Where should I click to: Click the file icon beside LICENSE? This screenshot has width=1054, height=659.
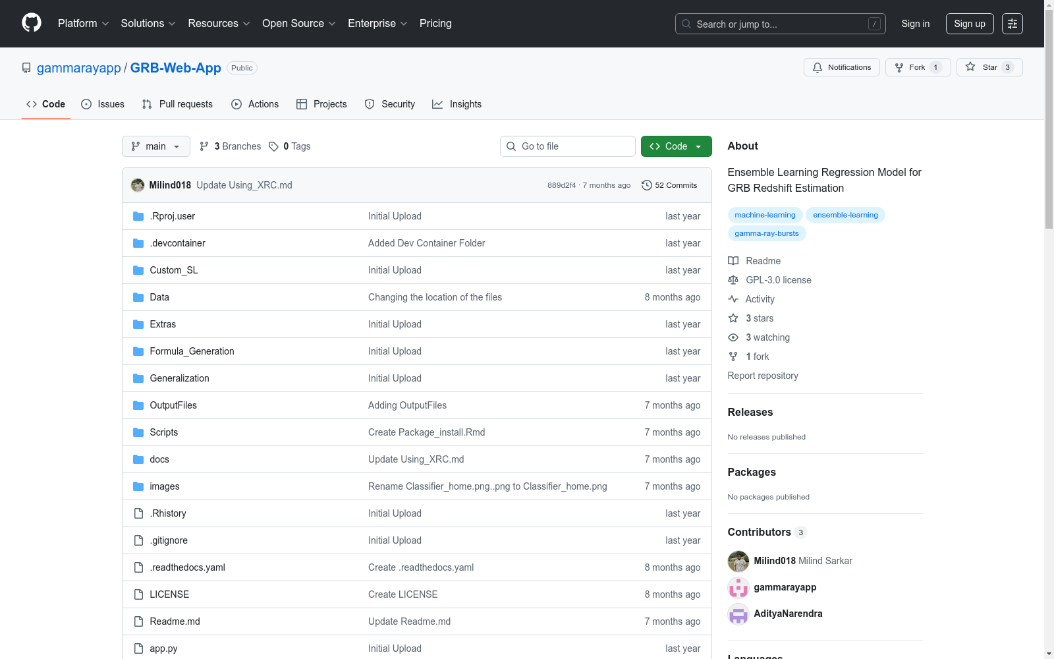point(138,594)
